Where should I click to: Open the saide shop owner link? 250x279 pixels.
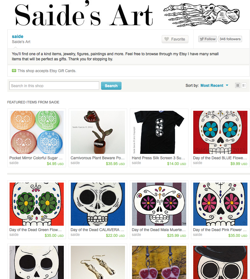point(18,36)
